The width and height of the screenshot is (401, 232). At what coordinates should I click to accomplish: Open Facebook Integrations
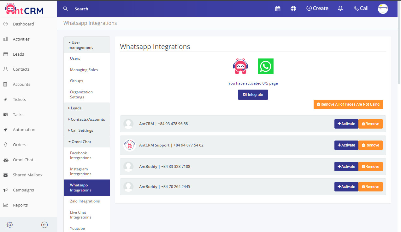pos(81,155)
